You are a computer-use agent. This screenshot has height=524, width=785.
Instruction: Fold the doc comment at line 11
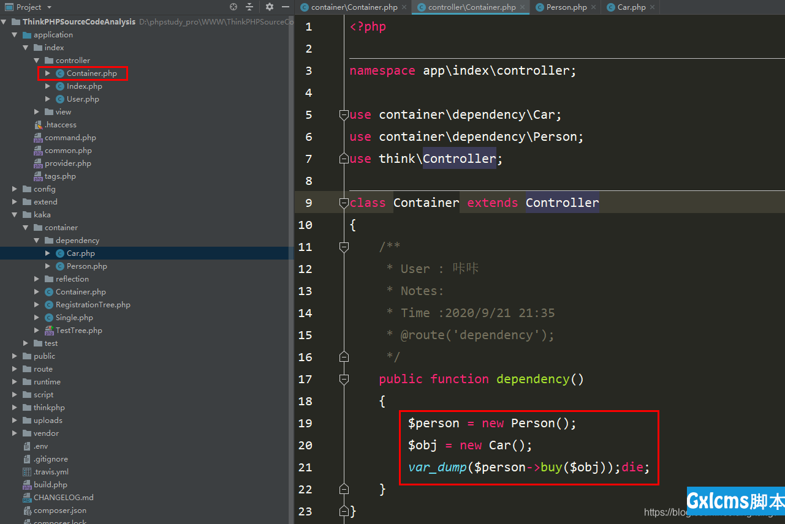tap(344, 247)
